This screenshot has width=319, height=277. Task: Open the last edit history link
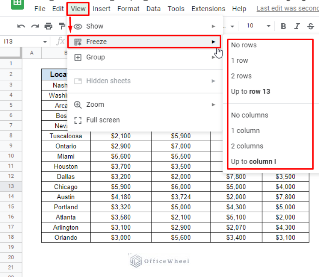(x=287, y=8)
